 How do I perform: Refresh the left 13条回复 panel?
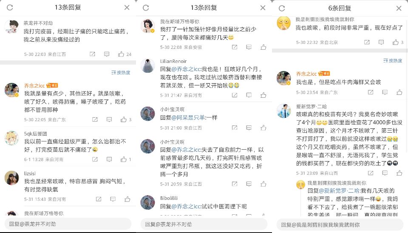(10, 8)
